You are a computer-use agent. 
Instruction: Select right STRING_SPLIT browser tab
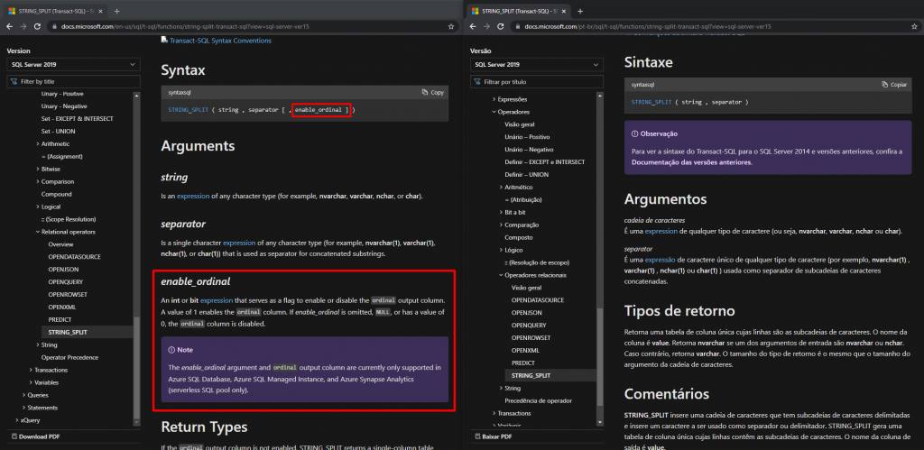(x=517, y=11)
